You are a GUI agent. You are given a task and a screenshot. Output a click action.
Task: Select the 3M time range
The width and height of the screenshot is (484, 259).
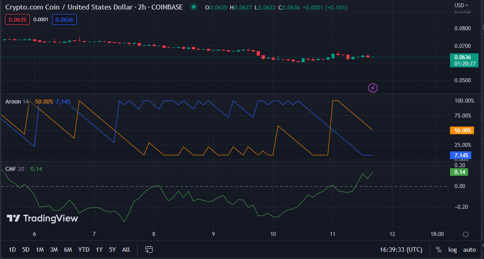(x=54, y=250)
